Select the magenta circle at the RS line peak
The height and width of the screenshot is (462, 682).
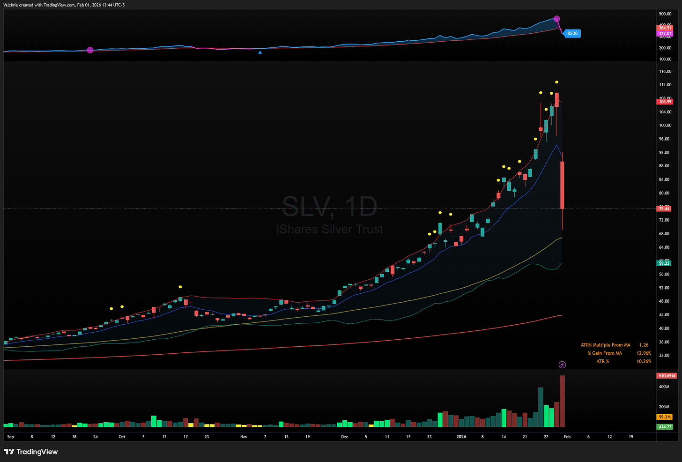click(x=556, y=19)
